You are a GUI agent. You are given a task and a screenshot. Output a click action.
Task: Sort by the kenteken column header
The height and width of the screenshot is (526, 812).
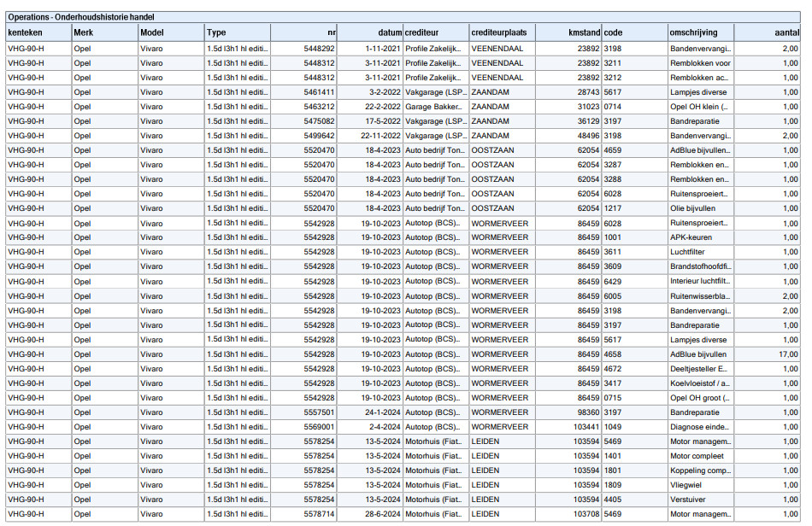click(38, 32)
